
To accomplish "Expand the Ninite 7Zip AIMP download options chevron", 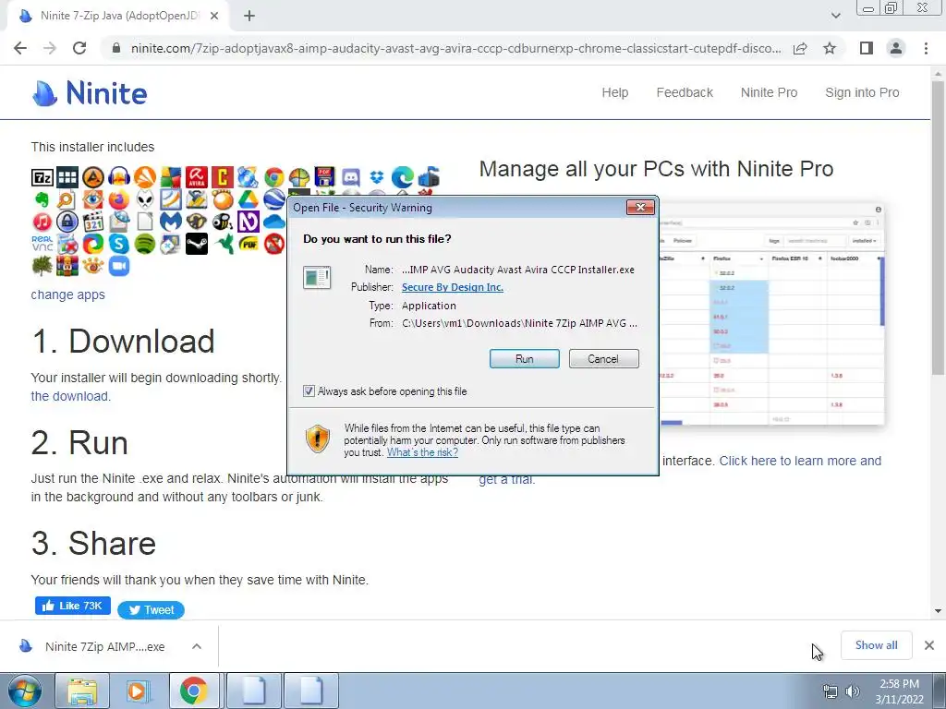I will pyautogui.click(x=197, y=646).
